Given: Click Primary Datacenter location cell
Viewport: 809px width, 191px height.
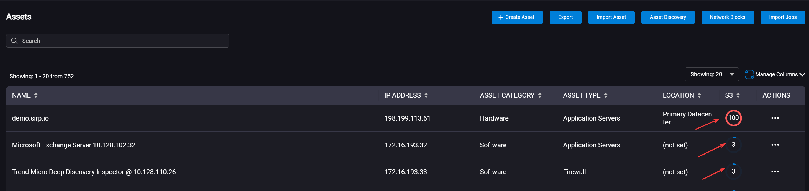Looking at the screenshot, I should [687, 118].
